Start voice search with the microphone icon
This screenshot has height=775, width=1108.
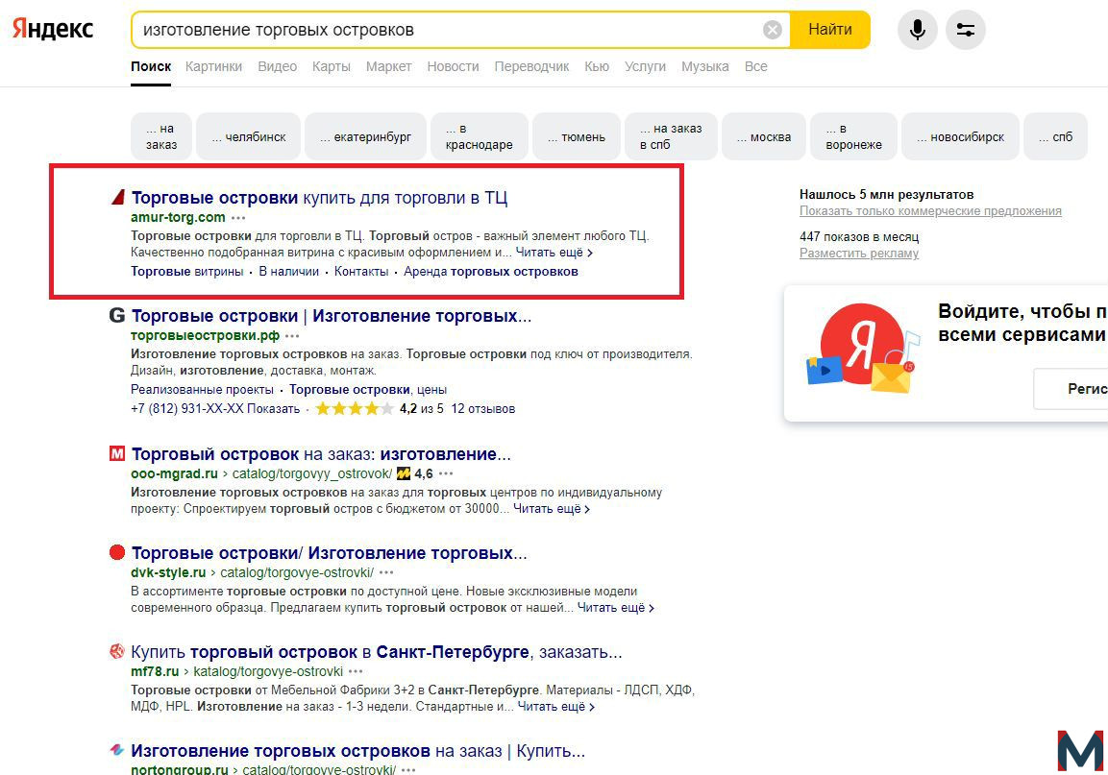pos(917,30)
